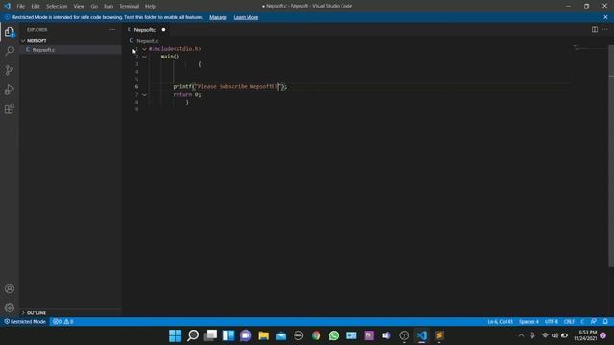614x345 pixels.
Task: Click the return 0; code line
Action: pyautogui.click(x=187, y=94)
